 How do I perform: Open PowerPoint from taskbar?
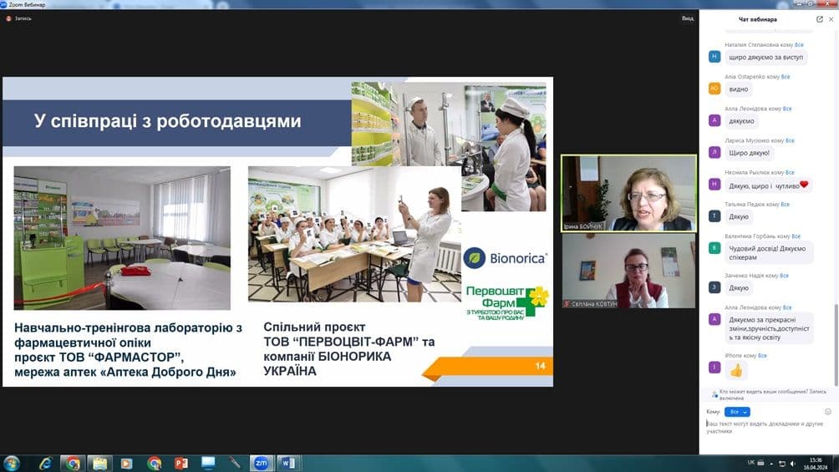pos(181,463)
